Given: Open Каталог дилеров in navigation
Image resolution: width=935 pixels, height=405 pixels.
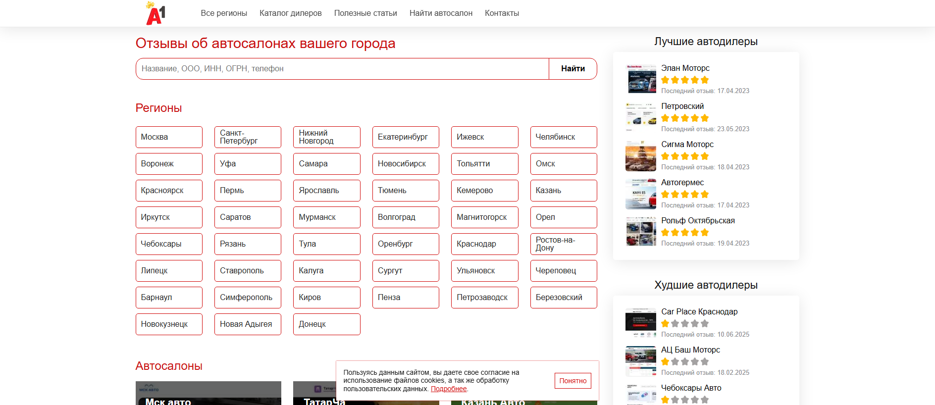Looking at the screenshot, I should coord(291,13).
